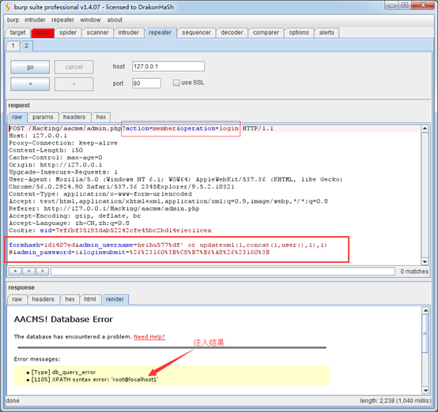Screen dimensions: 438x412
Task: Click the go button to send request
Action: tap(30, 67)
